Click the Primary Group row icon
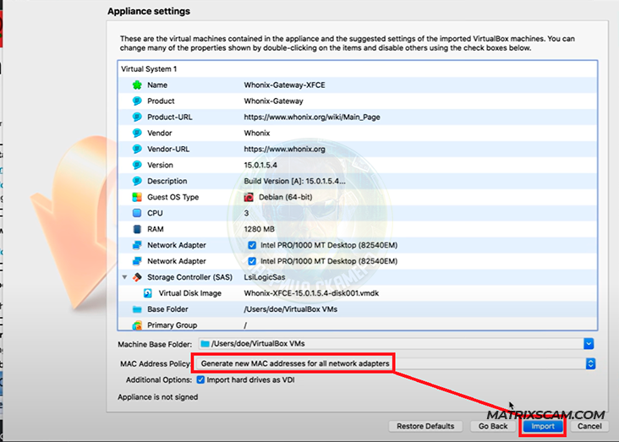Viewport: 619px width, 442px height. coord(137,325)
